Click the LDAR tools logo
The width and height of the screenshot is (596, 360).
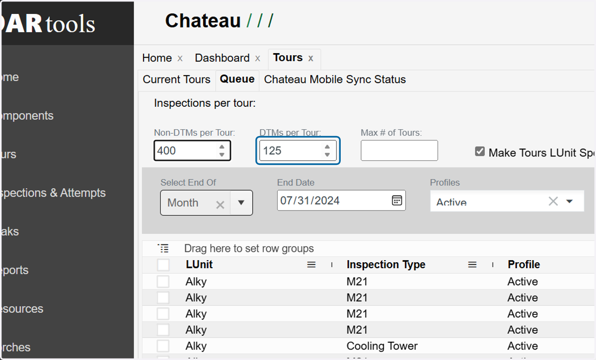pyautogui.click(x=48, y=24)
